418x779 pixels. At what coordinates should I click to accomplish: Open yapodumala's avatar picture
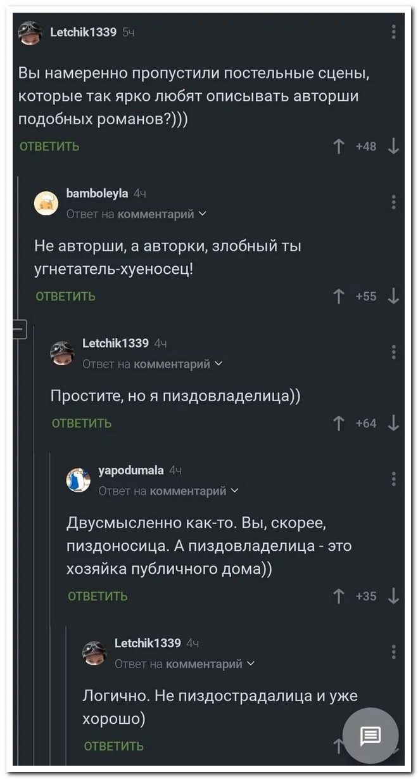(x=79, y=480)
